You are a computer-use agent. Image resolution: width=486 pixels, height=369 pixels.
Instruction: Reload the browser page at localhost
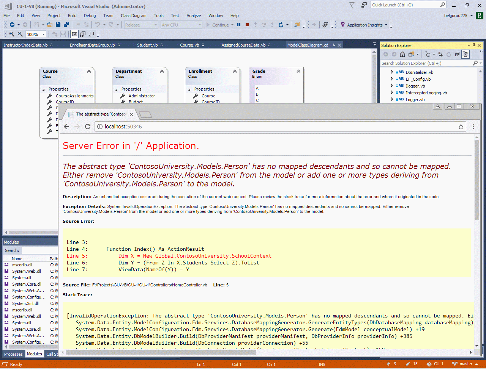pos(88,127)
